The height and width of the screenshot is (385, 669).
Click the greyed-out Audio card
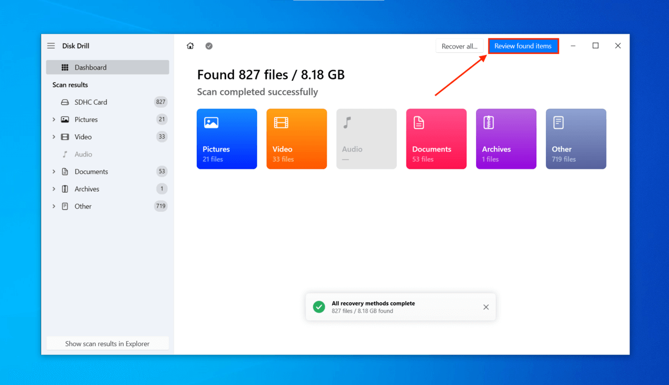pyautogui.click(x=366, y=139)
